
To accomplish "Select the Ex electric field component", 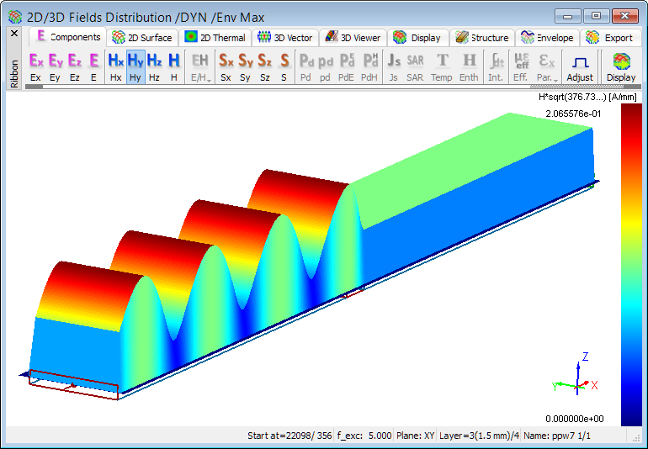I will [35, 66].
